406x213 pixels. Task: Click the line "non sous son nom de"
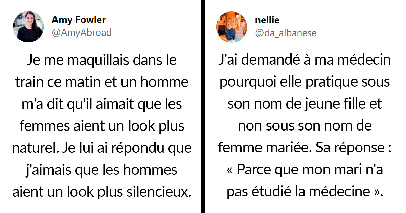304,126
